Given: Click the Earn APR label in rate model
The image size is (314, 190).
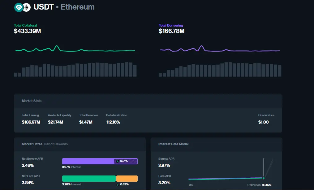Looking at the screenshot, I should [x=165, y=176].
